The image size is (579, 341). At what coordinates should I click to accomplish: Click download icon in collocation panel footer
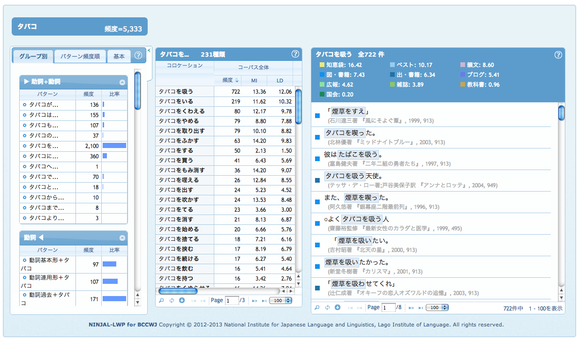(x=182, y=300)
